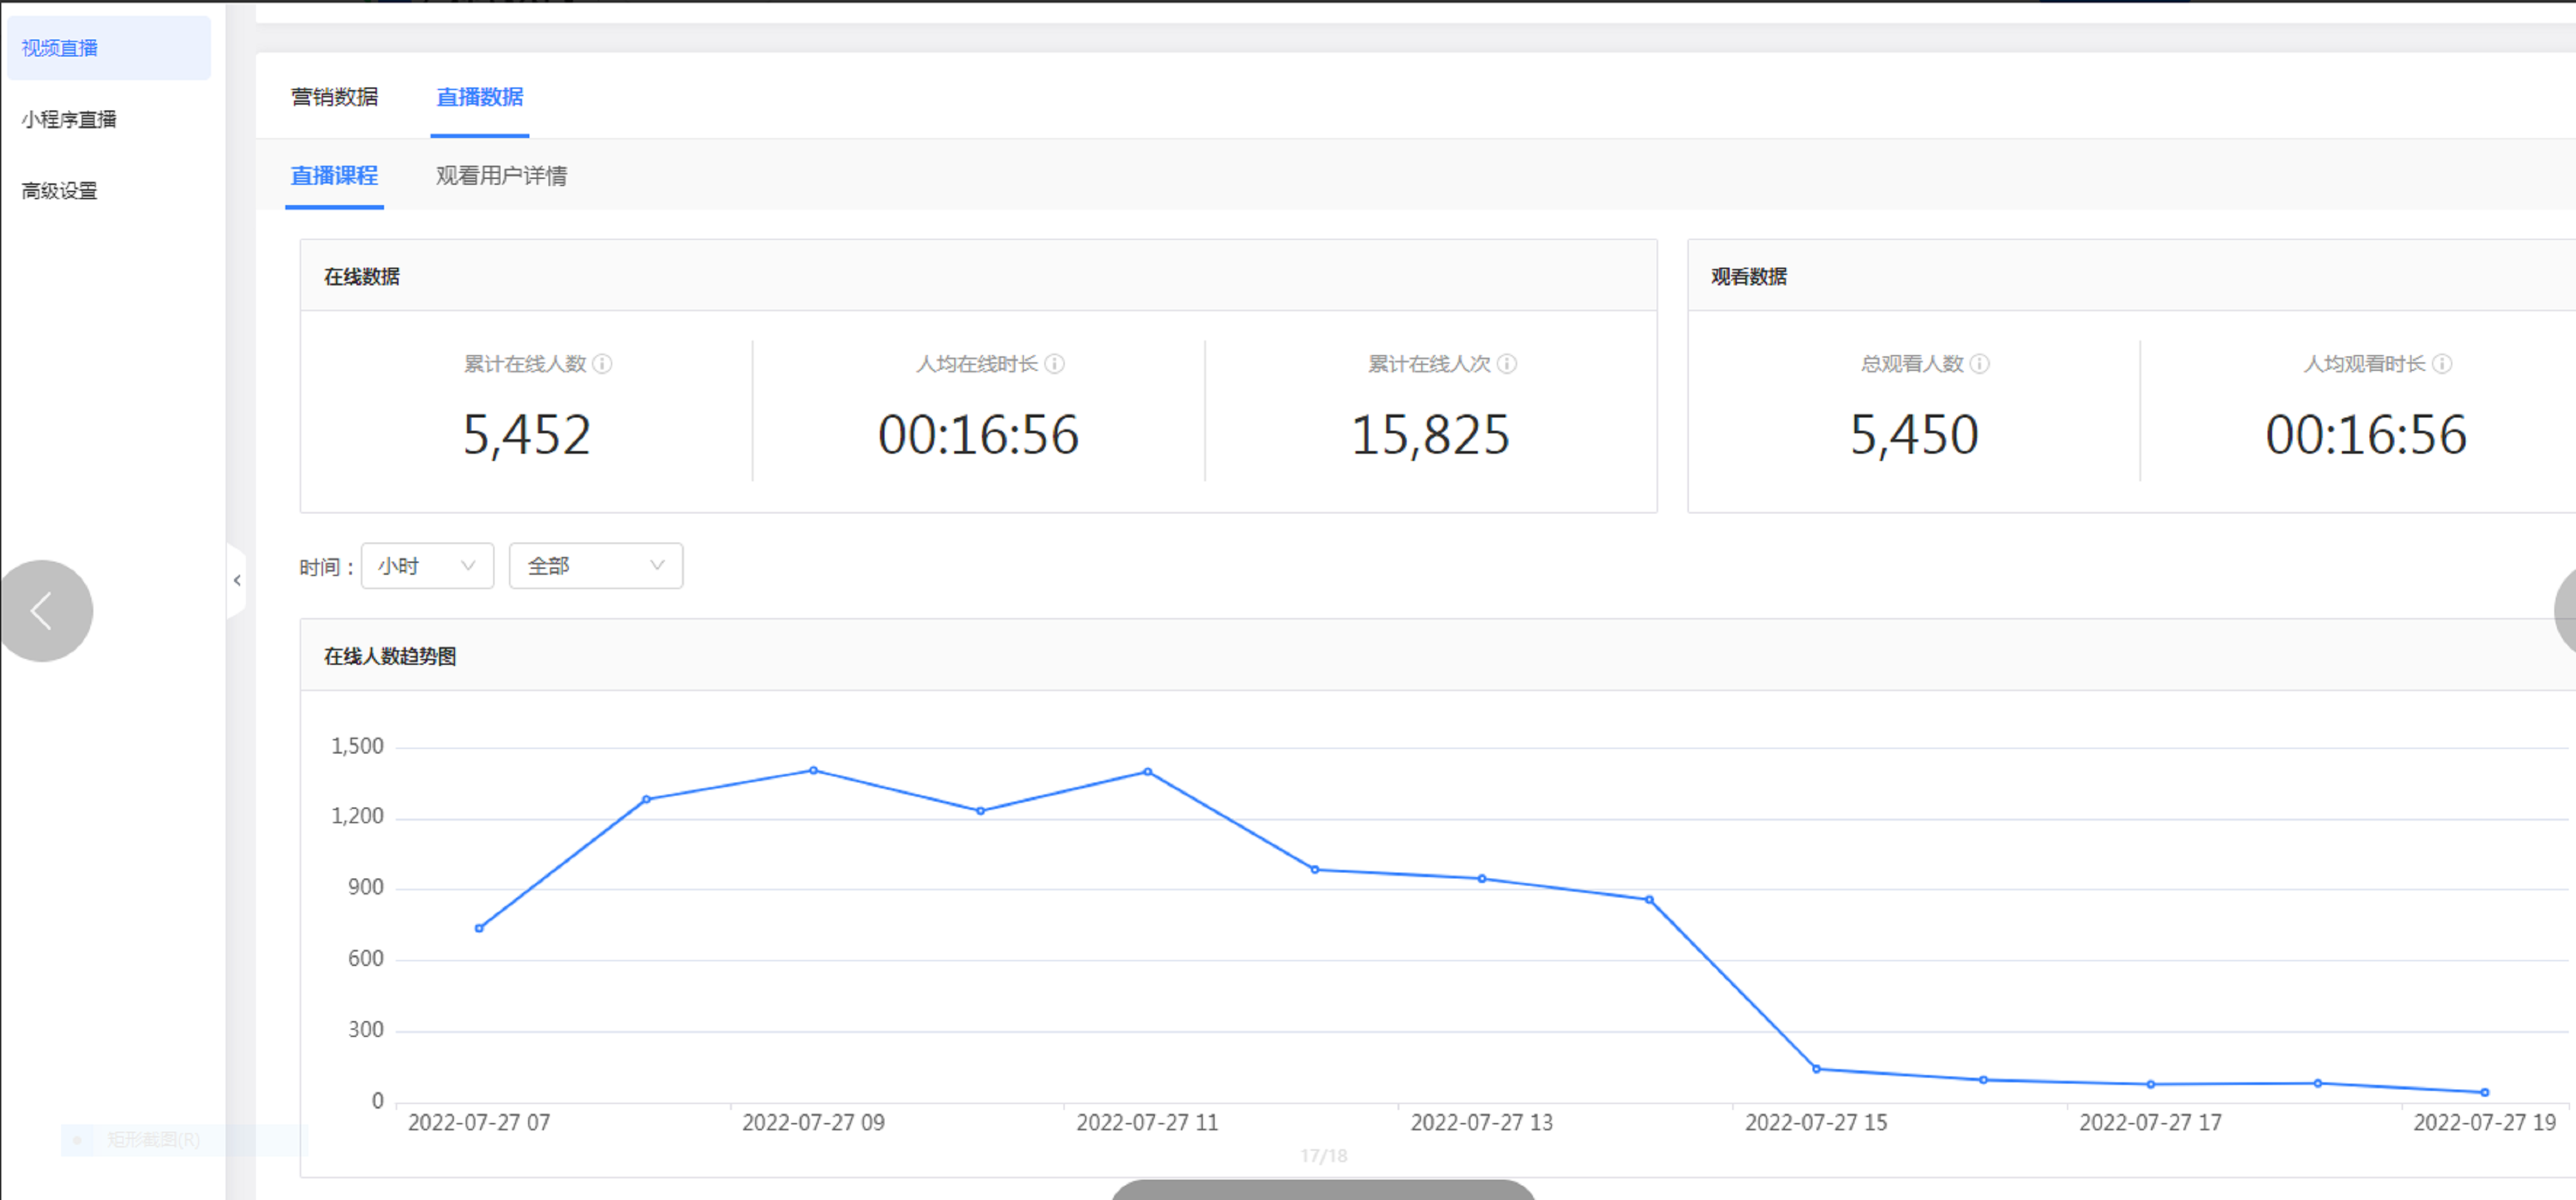Open 高级设置 sidebar item

[60, 191]
